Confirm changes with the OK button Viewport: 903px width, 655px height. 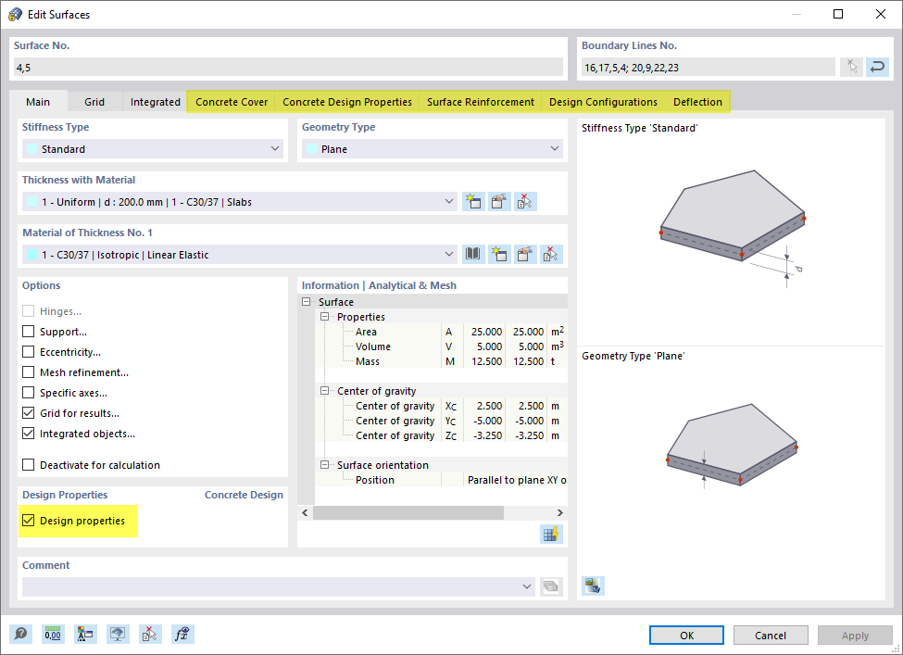[686, 635]
